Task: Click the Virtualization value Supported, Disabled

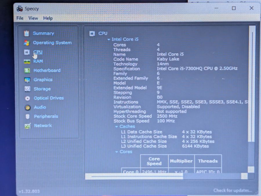Action: tap(178, 107)
